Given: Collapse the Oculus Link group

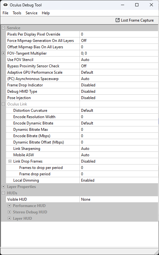Looking at the screenshot, I should pyautogui.click(x=3, y=104).
